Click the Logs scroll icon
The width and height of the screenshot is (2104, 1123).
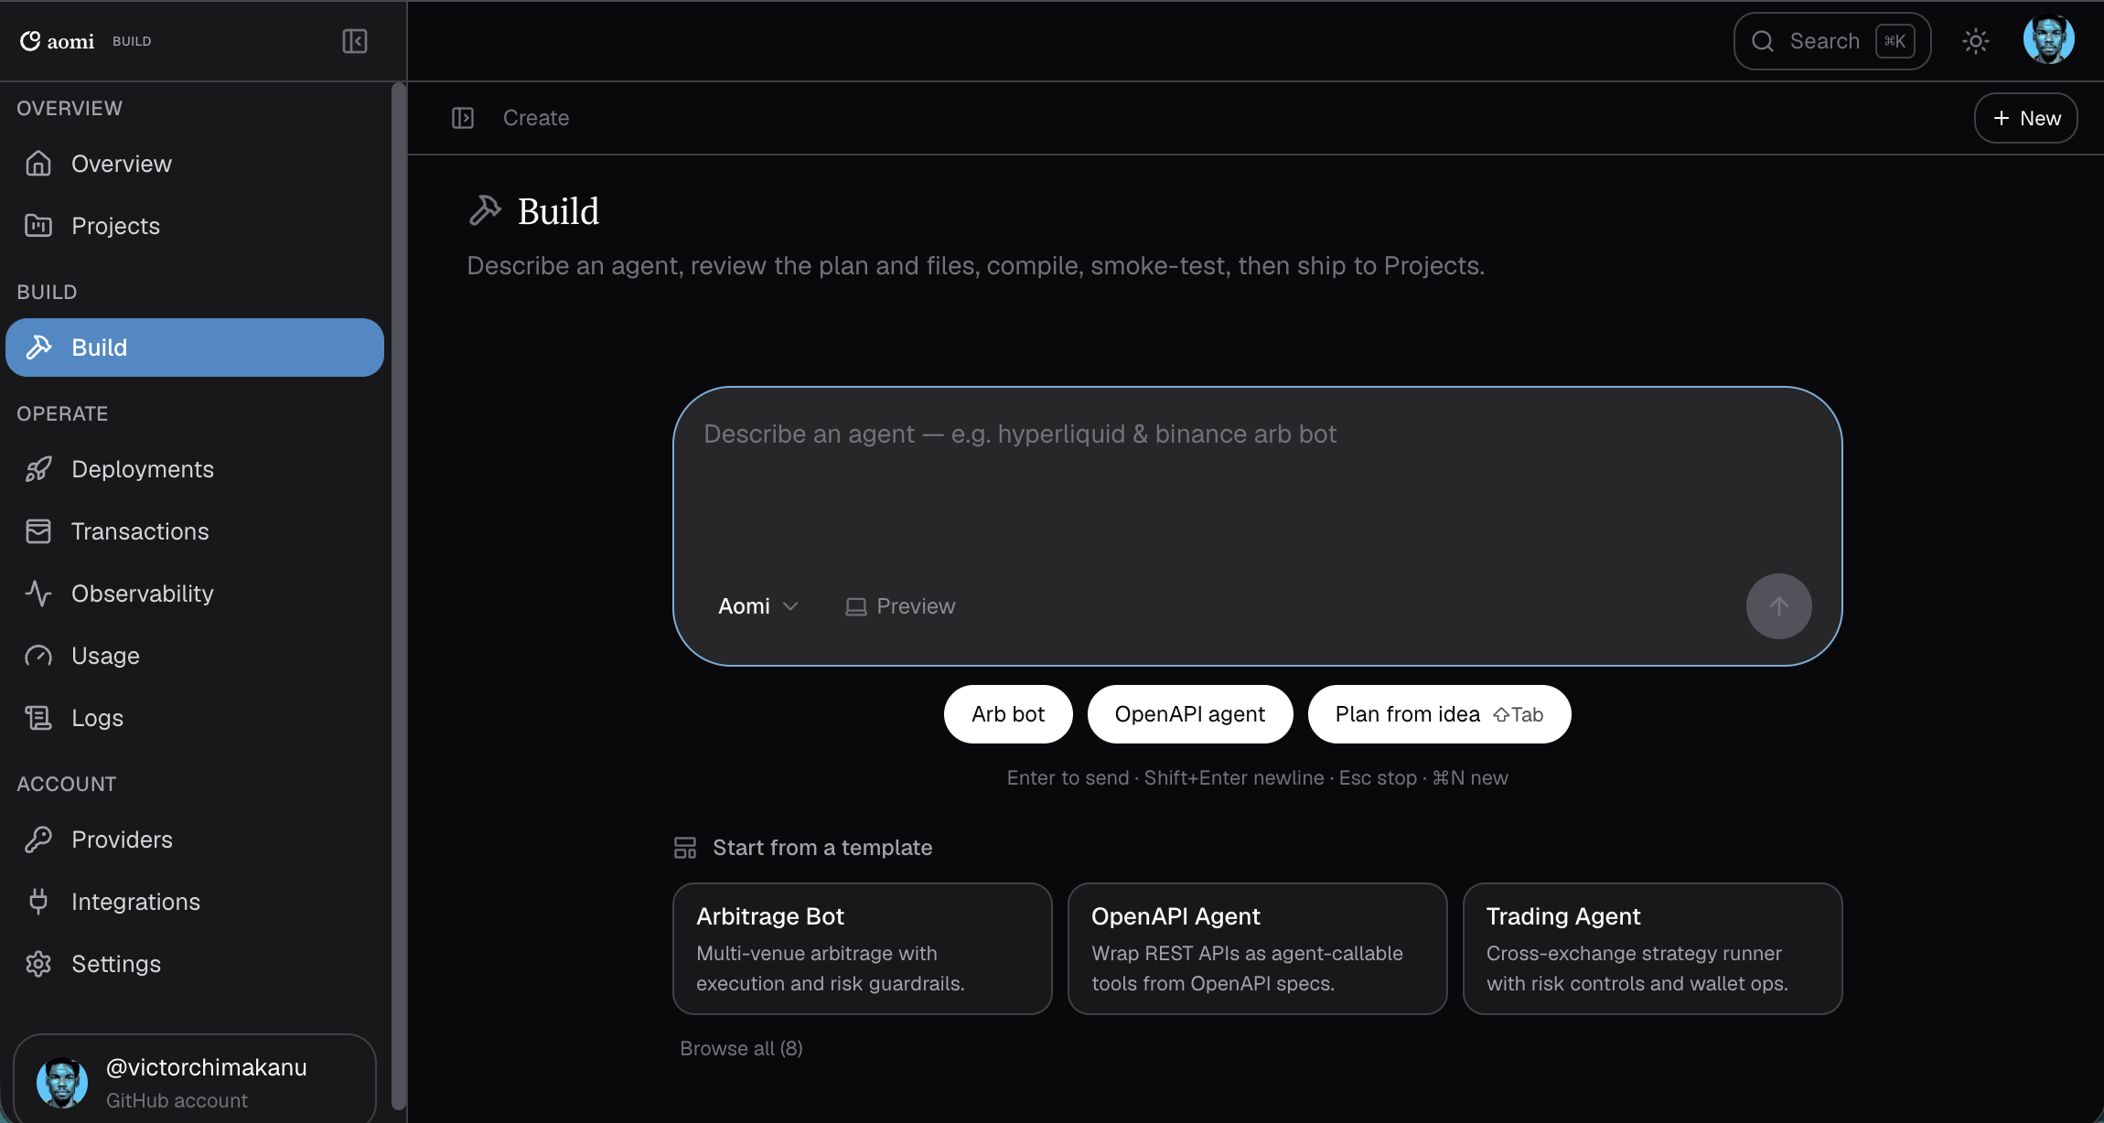38,718
